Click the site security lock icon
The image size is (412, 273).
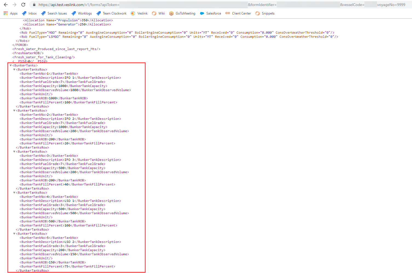coord(34,5)
